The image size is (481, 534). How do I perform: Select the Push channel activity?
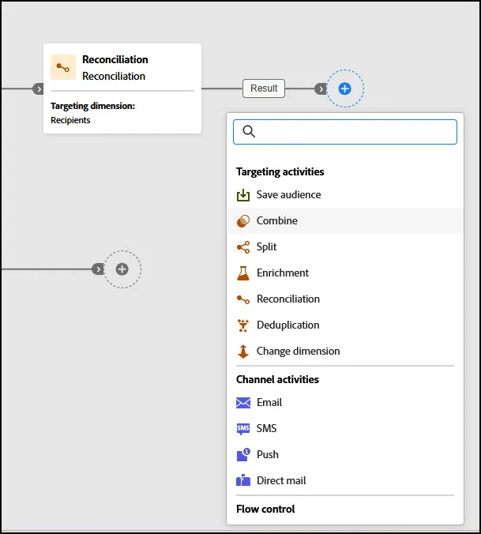pos(345,455)
